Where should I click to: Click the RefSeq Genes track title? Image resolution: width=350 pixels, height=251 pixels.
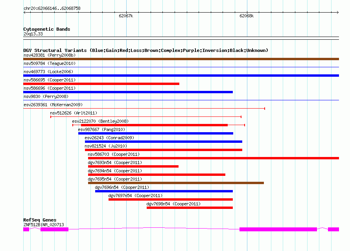click(x=40, y=220)
